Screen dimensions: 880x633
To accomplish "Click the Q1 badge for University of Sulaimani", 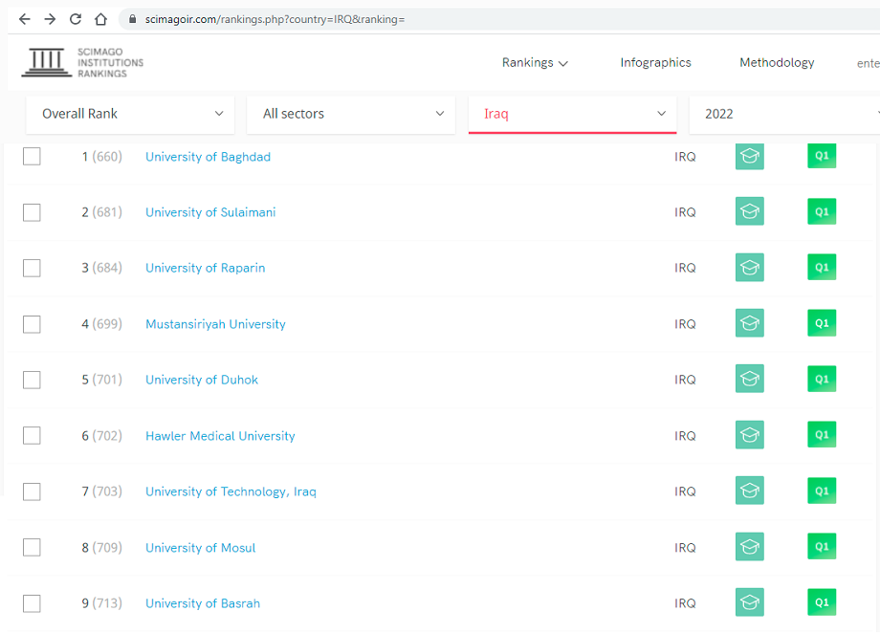I will click(822, 211).
